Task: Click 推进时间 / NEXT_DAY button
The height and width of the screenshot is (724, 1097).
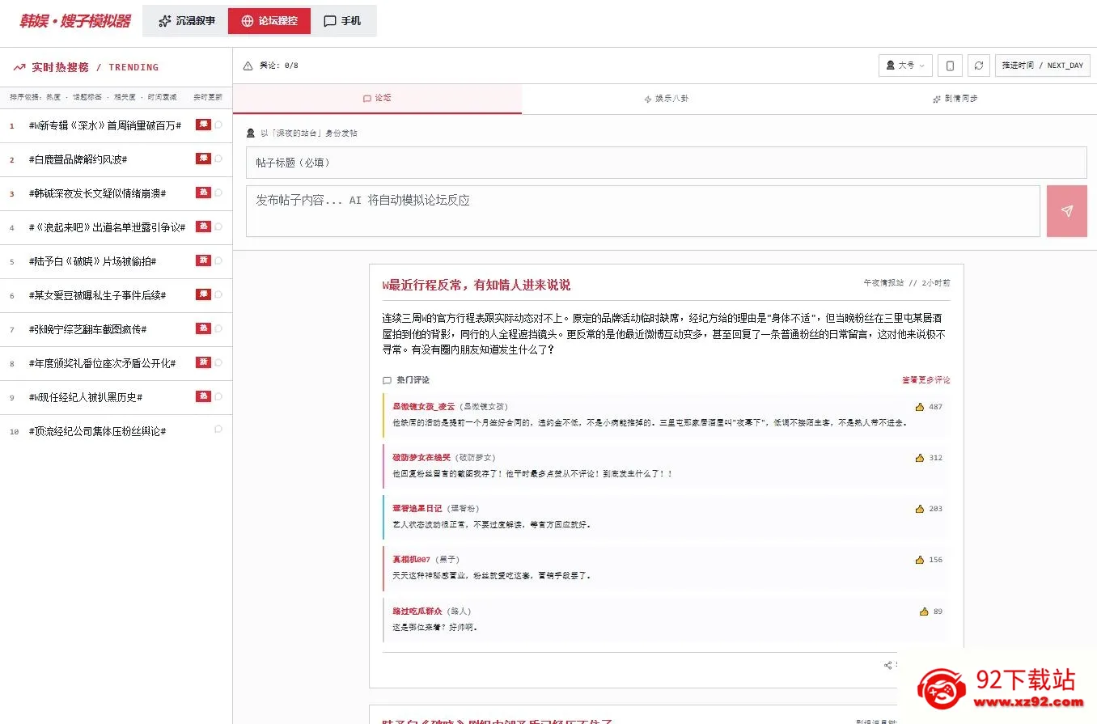Action: coord(1042,66)
